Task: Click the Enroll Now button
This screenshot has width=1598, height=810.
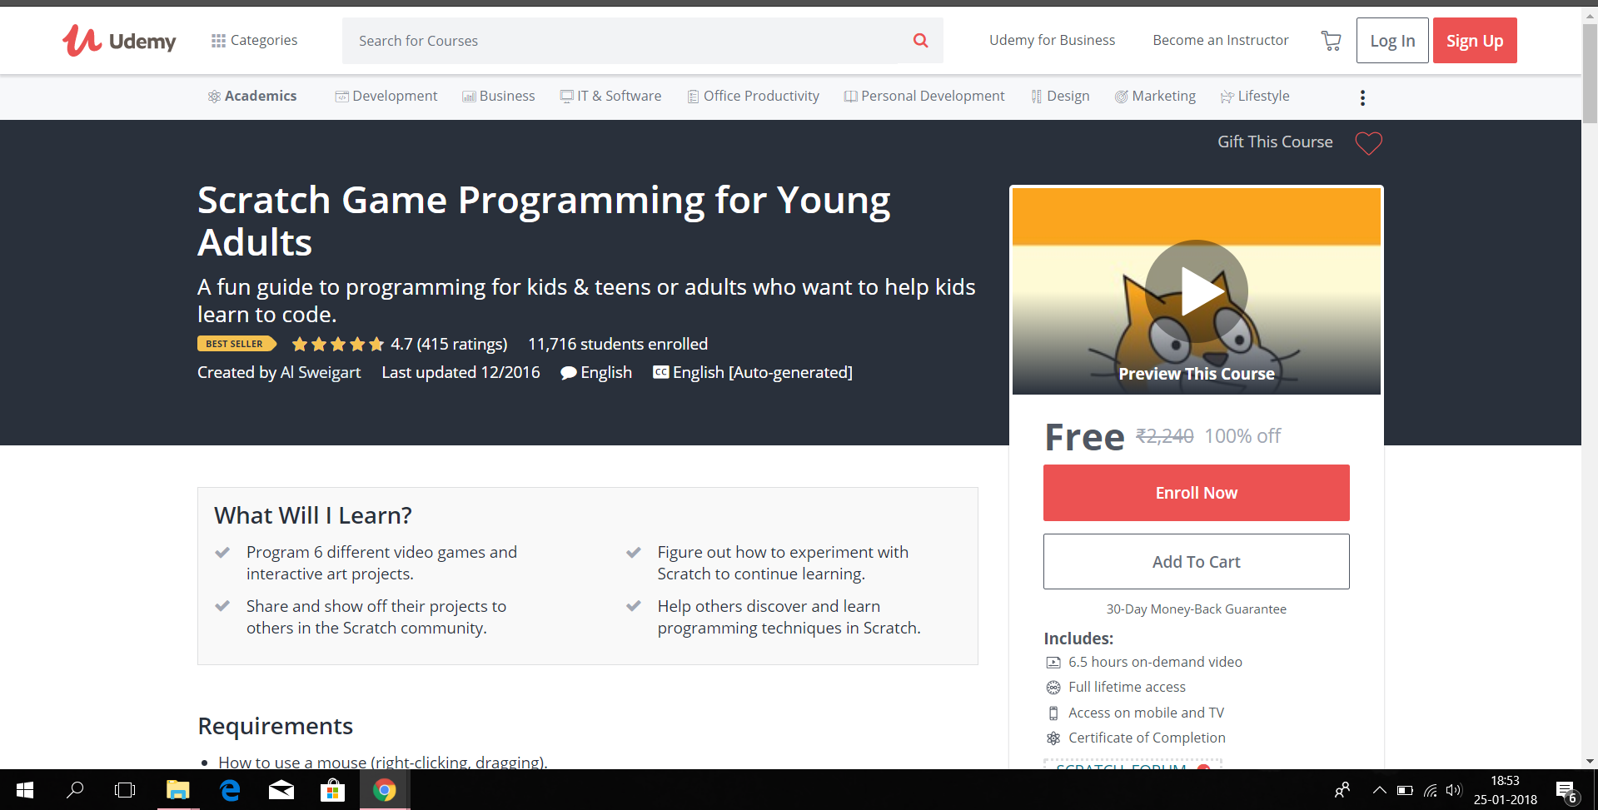Action: (1197, 493)
